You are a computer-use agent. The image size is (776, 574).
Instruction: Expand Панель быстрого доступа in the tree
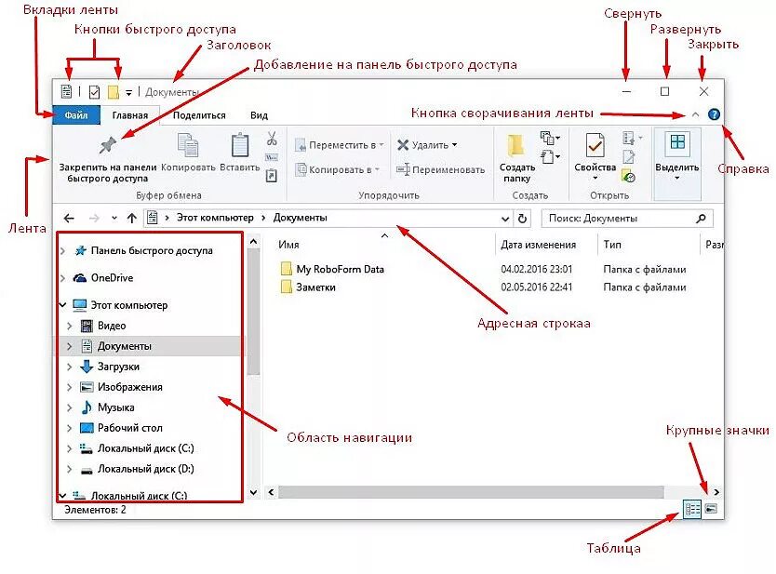pyautogui.click(x=63, y=251)
